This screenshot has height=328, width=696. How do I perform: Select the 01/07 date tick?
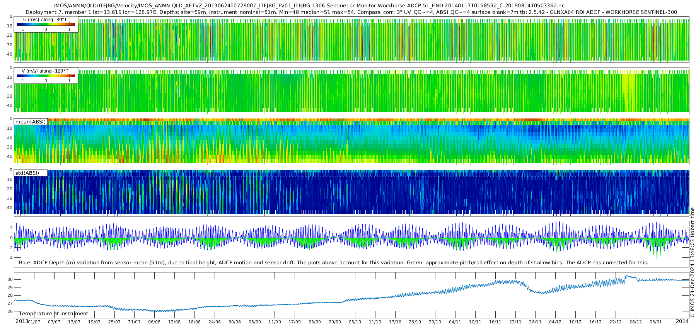click(x=34, y=322)
